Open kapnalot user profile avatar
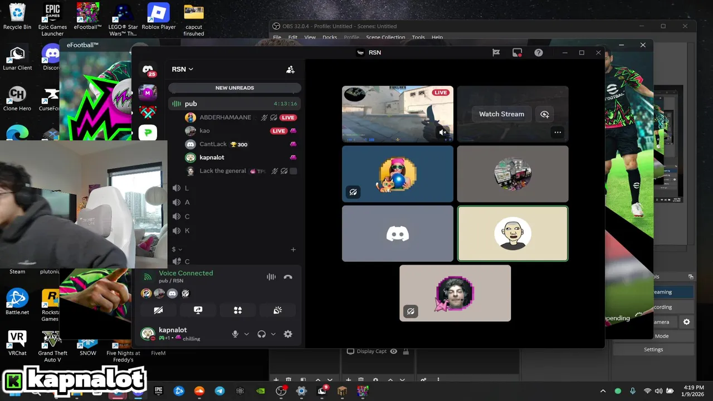The image size is (713, 401). [148, 334]
